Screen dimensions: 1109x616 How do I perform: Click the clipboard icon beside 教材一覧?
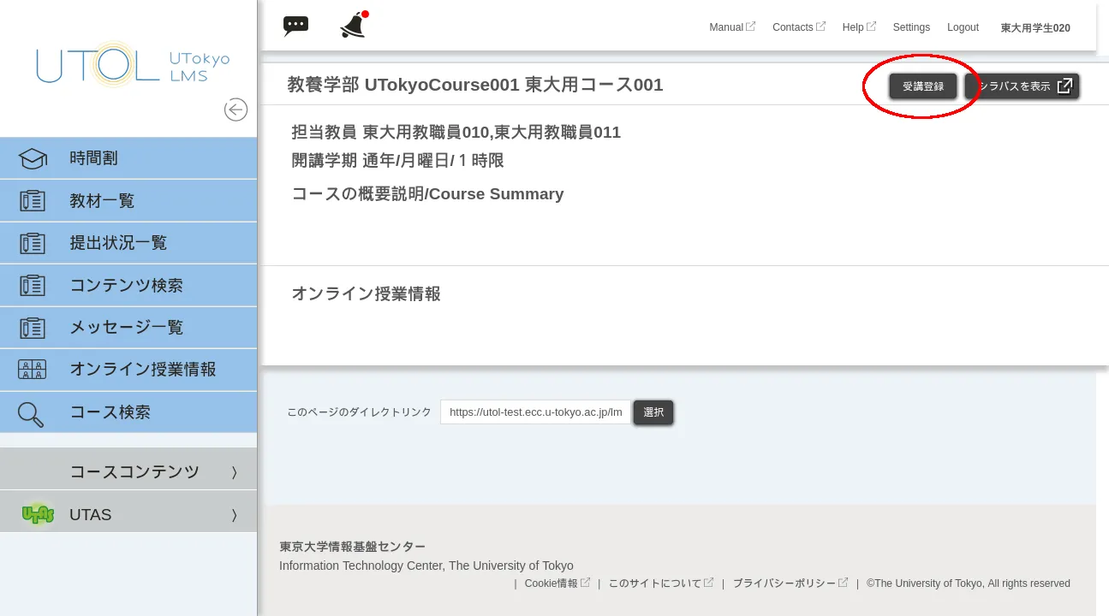pyautogui.click(x=33, y=201)
